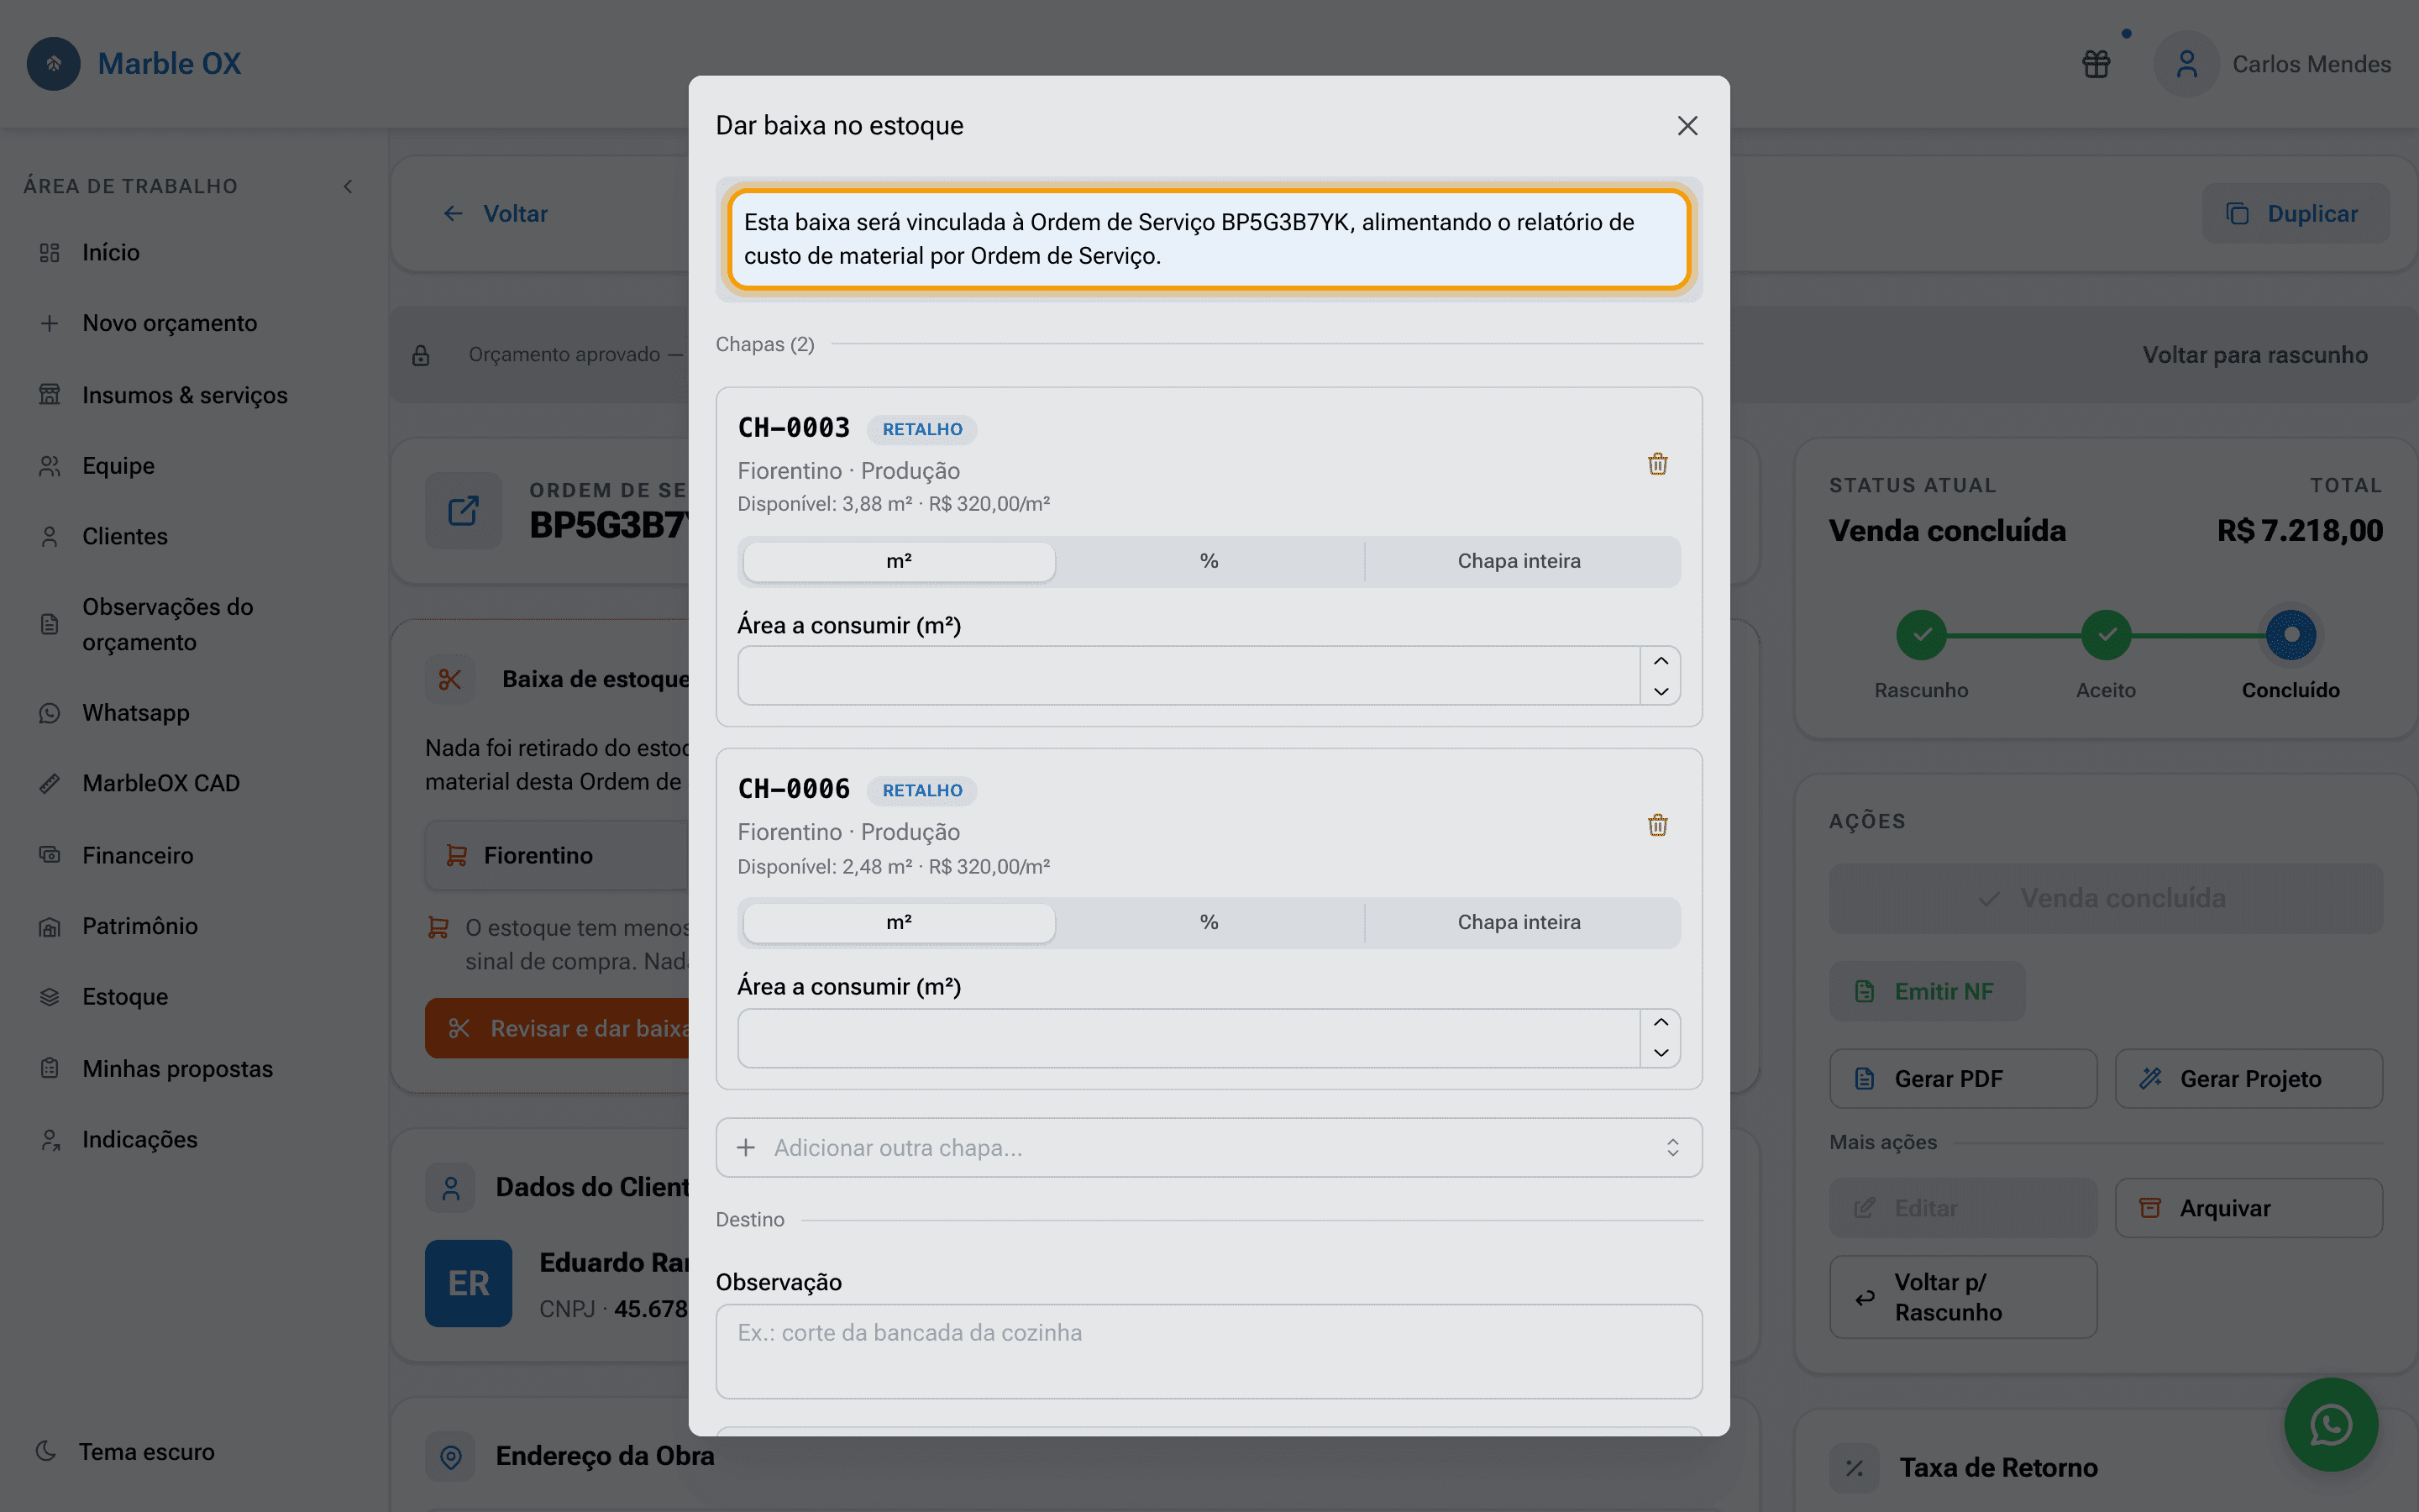Image resolution: width=2419 pixels, height=1512 pixels.
Task: Click the Aceito status step marker
Action: tap(2107, 635)
